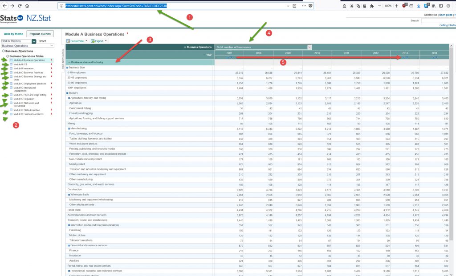Toggle reader view in the address bar
This screenshot has height=276, width=456.
tap(295, 6)
